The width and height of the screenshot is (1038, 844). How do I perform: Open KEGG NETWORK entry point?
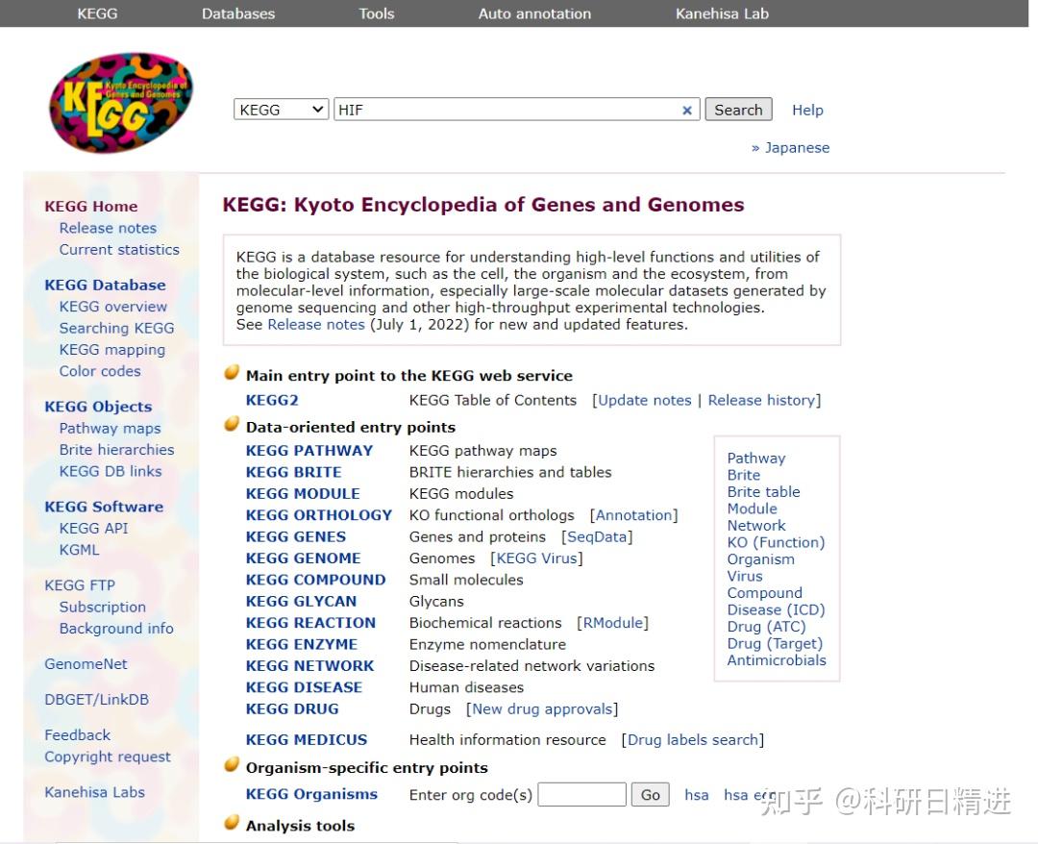(309, 666)
